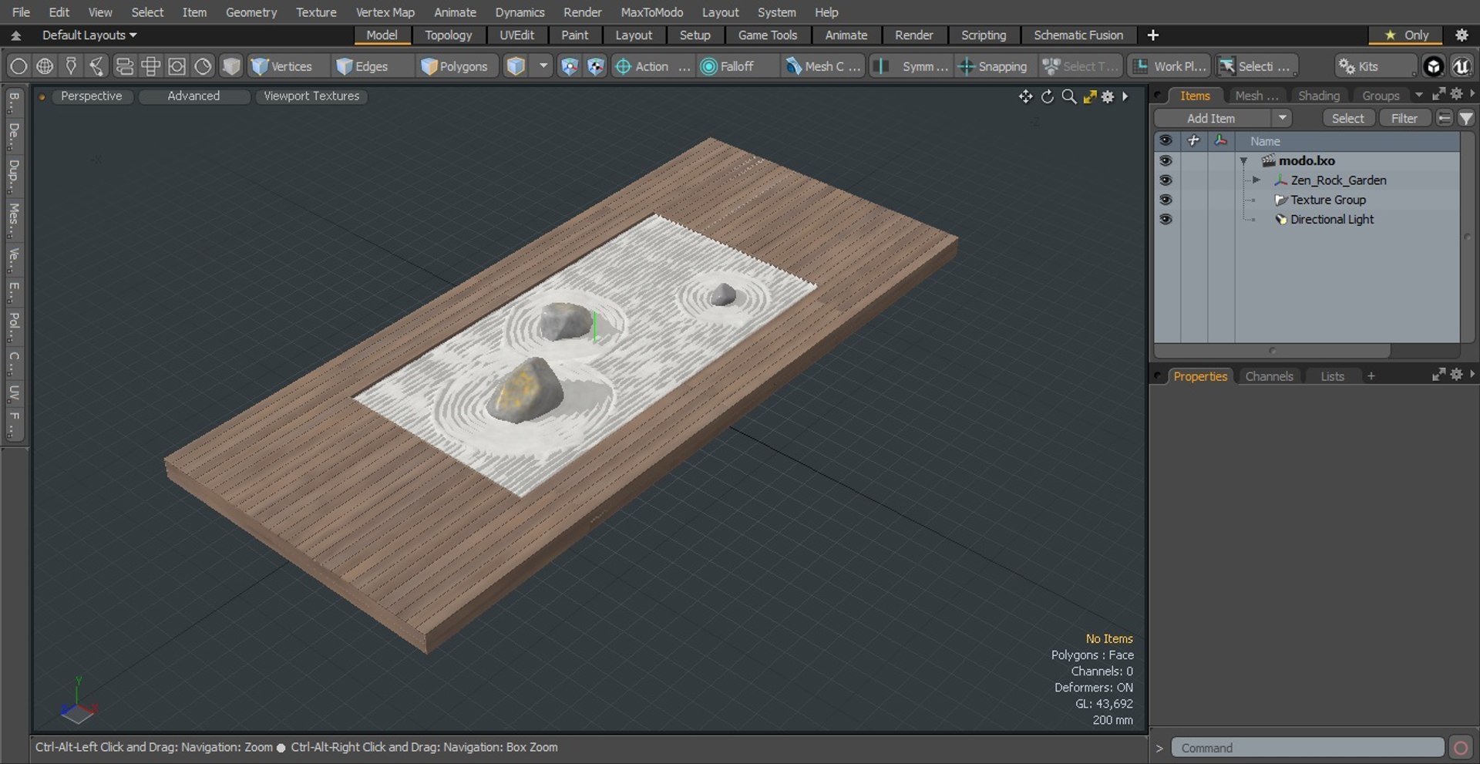Open the item mode dropdown arrow
The image size is (1480, 764).
coord(543,66)
